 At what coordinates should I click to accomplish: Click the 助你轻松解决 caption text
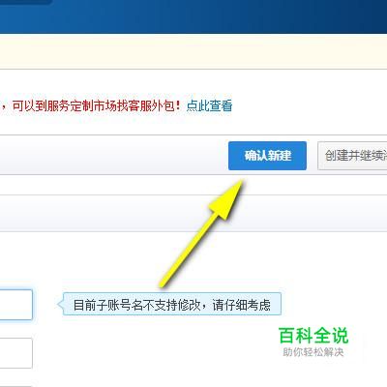(x=313, y=352)
